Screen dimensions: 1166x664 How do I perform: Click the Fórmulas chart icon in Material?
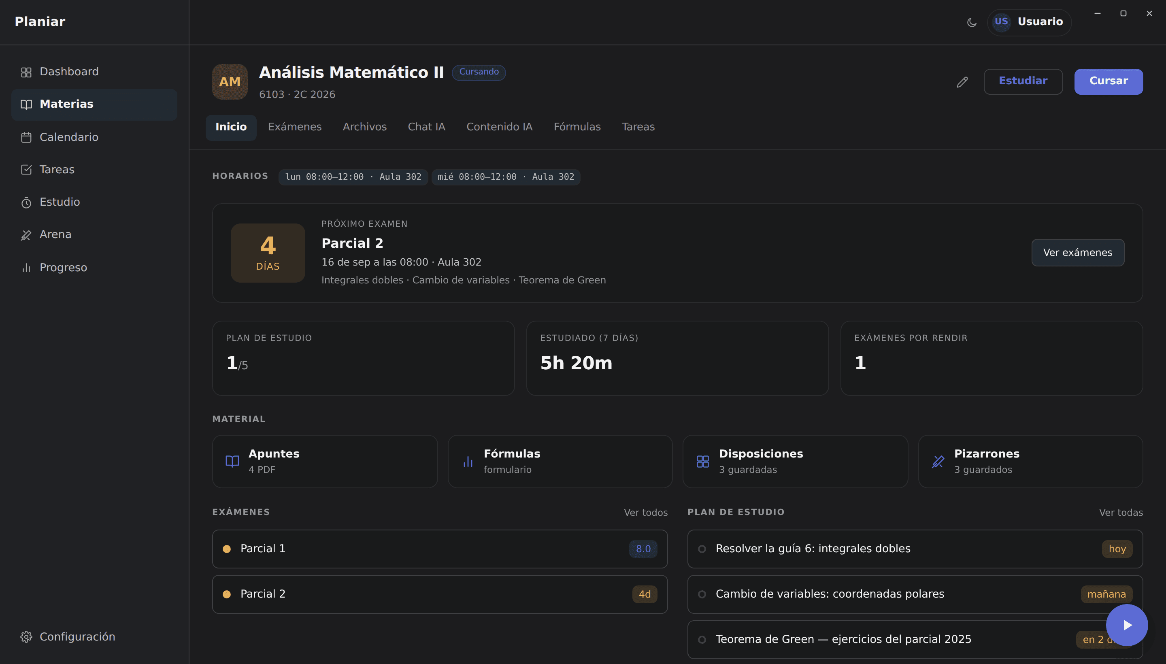[468, 462]
